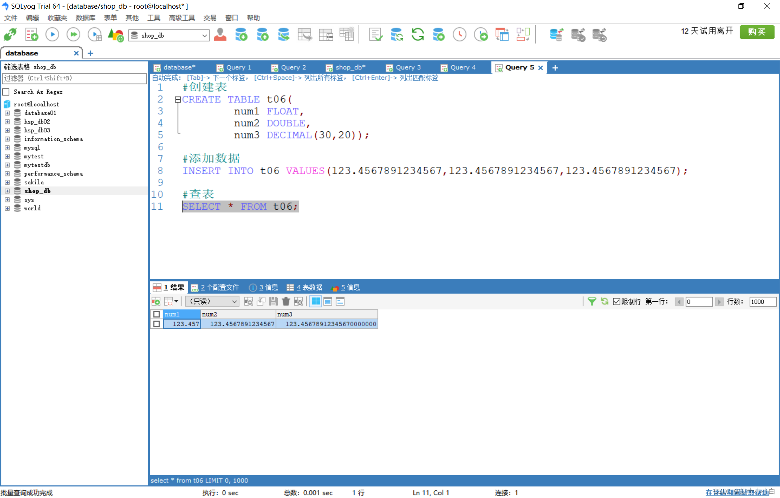Screen dimensions: 780x498
Task: Expand the database01 tree node
Action: tap(7, 113)
